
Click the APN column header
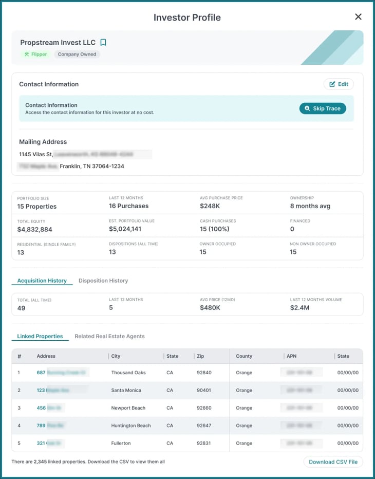pyautogui.click(x=292, y=356)
